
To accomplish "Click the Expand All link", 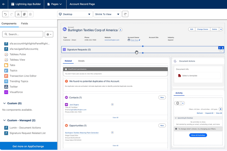I will (x=209, y=113).
